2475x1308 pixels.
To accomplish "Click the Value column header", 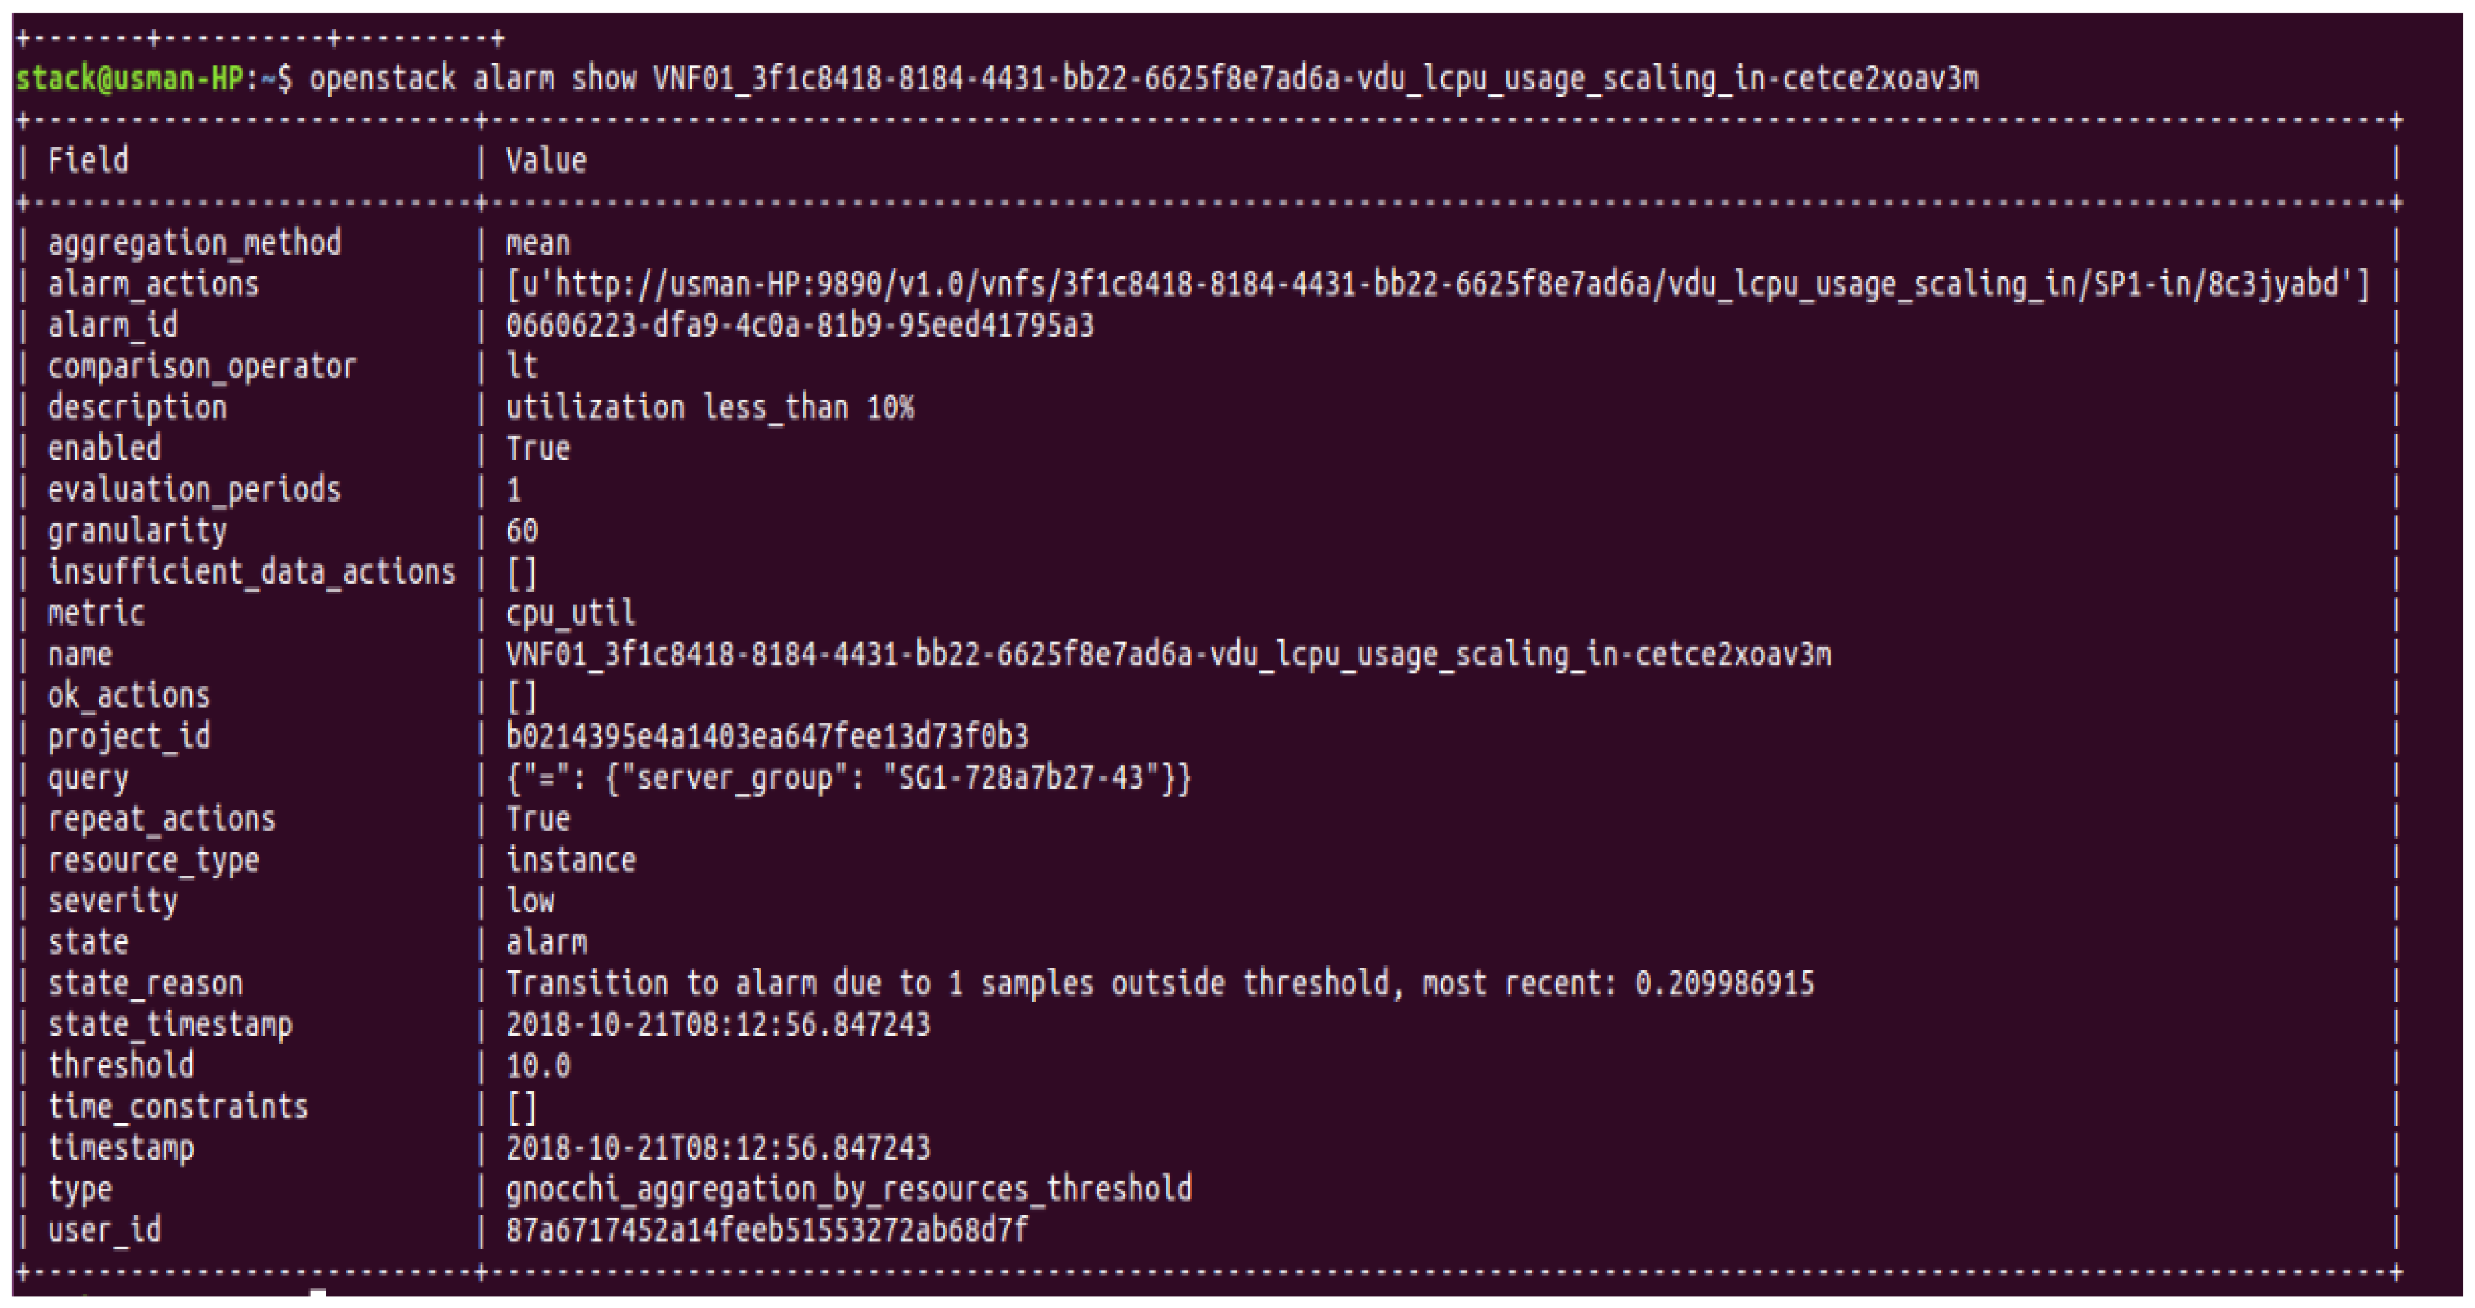I will pyautogui.click(x=546, y=160).
